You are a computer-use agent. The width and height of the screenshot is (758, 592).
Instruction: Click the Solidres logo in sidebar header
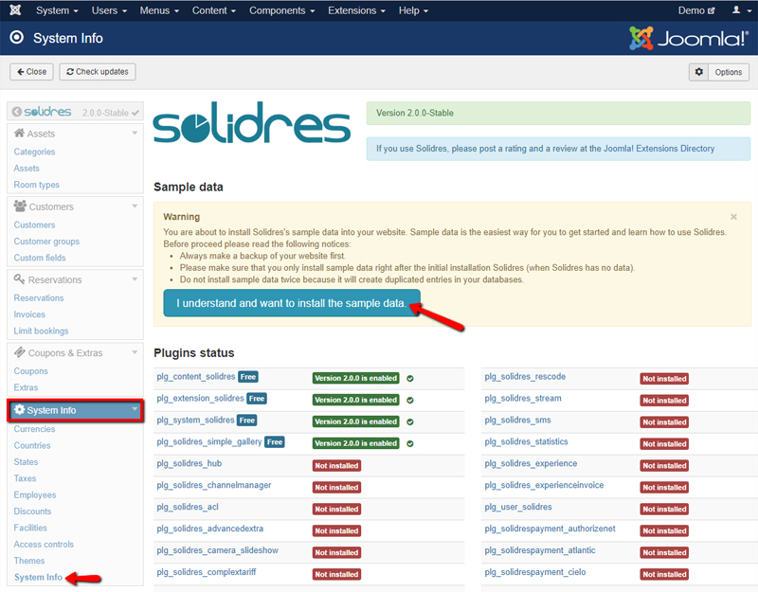[x=42, y=112]
